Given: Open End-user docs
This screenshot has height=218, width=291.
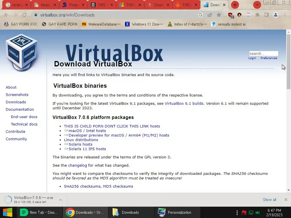Looking at the screenshot, I should pos(24,117).
